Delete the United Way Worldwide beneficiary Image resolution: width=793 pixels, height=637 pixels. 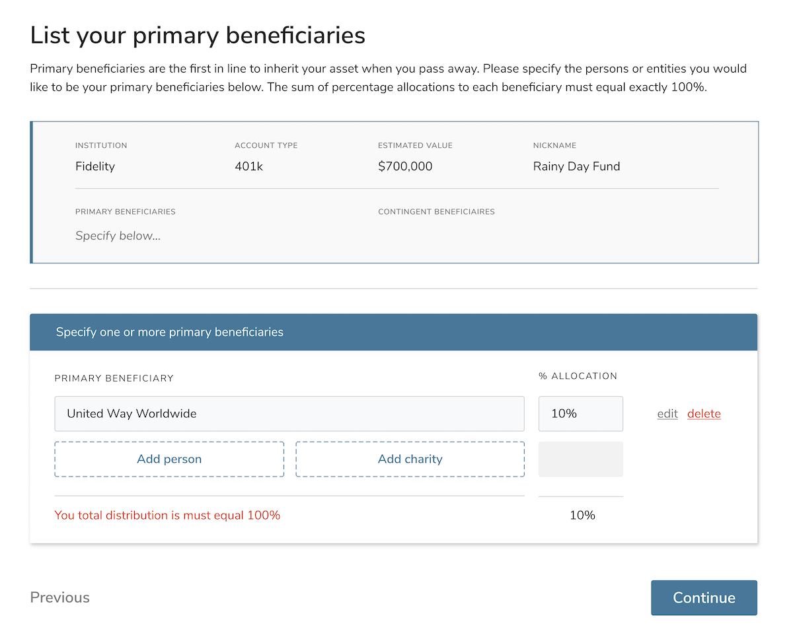pos(704,414)
